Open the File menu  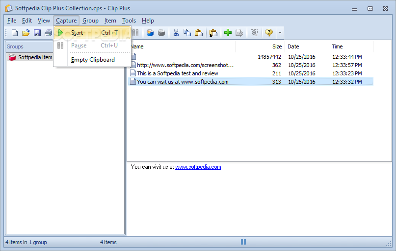point(12,21)
